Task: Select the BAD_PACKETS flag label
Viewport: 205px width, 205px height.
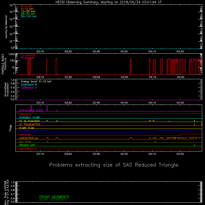Action: 28,149
